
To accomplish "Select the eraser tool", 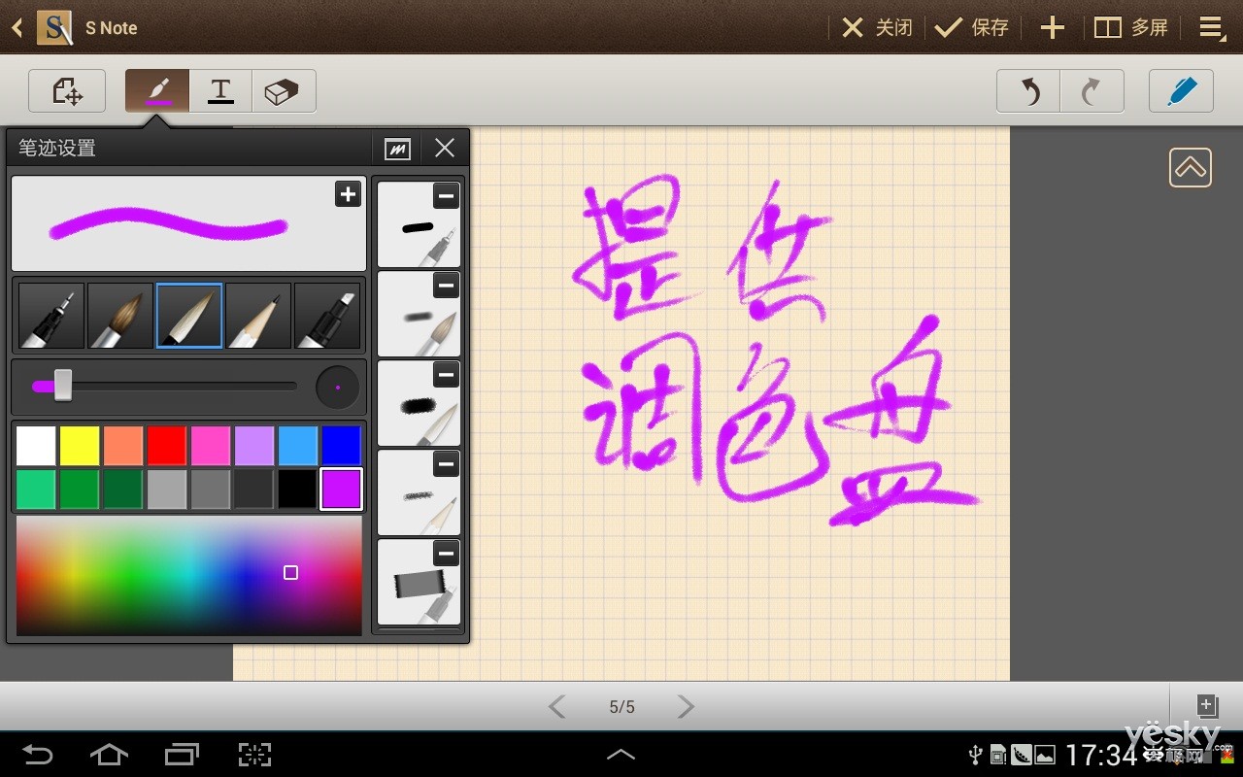I will coord(284,91).
